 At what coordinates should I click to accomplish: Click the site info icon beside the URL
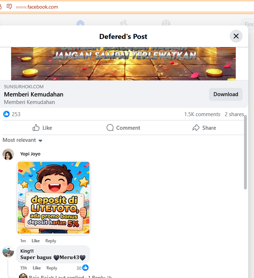[9, 7]
